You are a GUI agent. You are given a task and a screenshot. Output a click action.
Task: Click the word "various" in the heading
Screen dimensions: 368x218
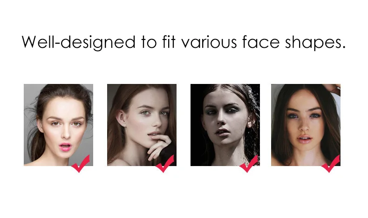209,42
